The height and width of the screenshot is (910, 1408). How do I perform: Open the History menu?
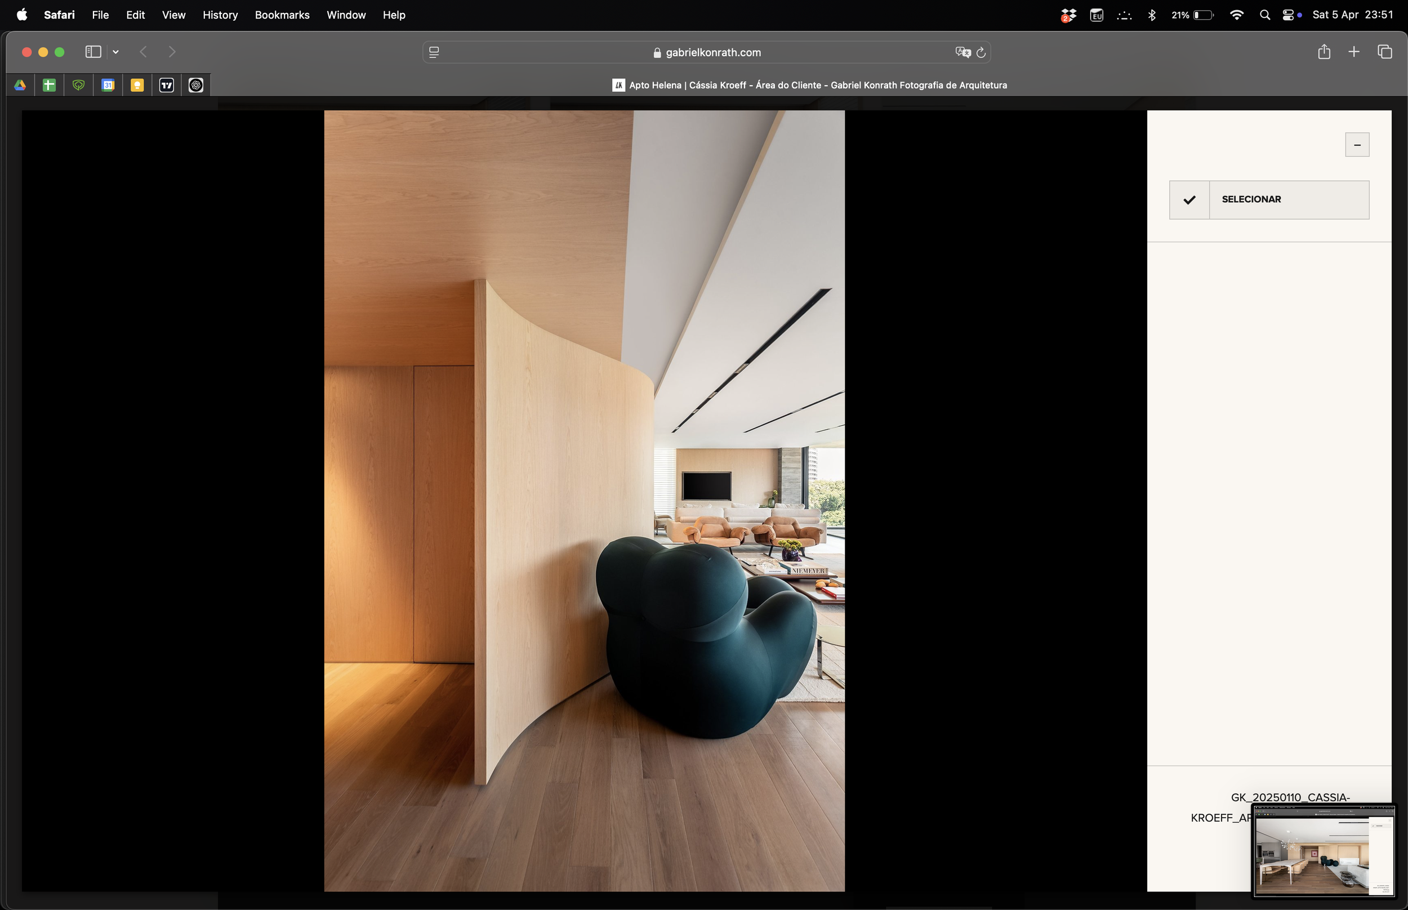tap(220, 15)
